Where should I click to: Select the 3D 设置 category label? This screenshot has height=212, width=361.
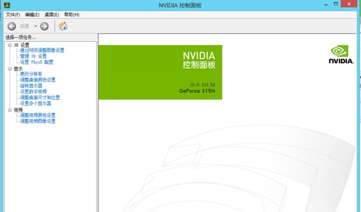coord(21,45)
